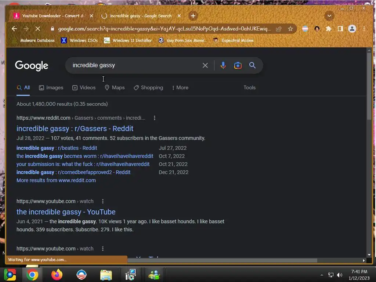Open options for the first YouTube result
The width and height of the screenshot is (376, 282).
103,201
